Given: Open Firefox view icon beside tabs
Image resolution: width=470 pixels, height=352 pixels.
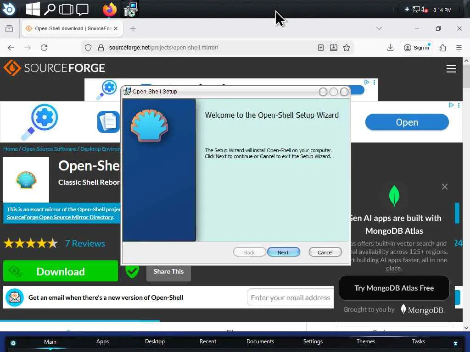Looking at the screenshot, I should [x=9, y=28].
